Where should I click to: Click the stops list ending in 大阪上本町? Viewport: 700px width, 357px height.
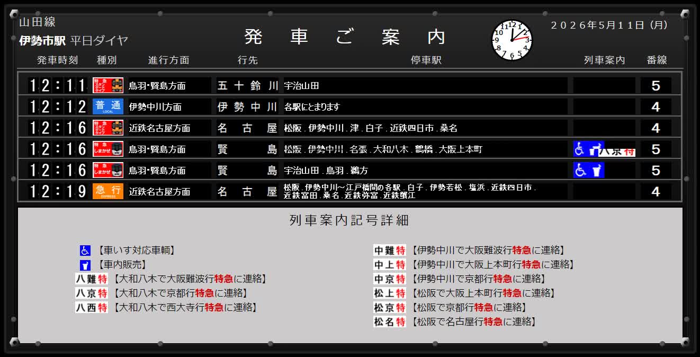click(x=383, y=149)
